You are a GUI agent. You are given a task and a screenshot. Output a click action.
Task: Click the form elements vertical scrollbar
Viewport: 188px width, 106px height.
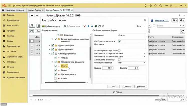[90, 53]
